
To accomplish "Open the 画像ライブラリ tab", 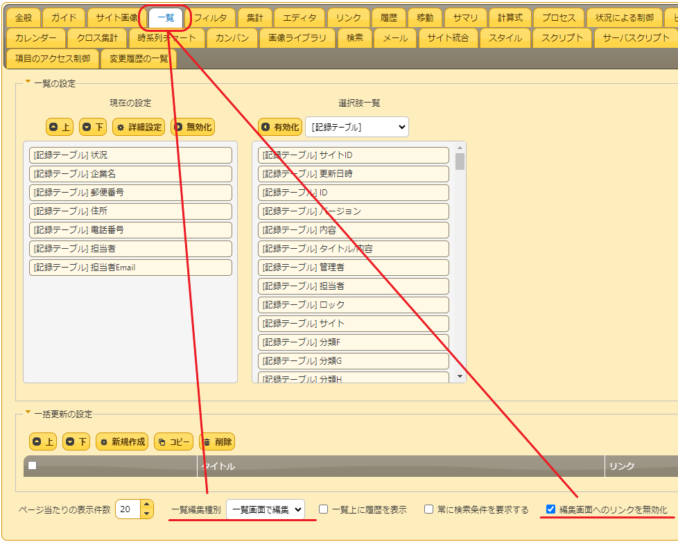I will [x=297, y=38].
